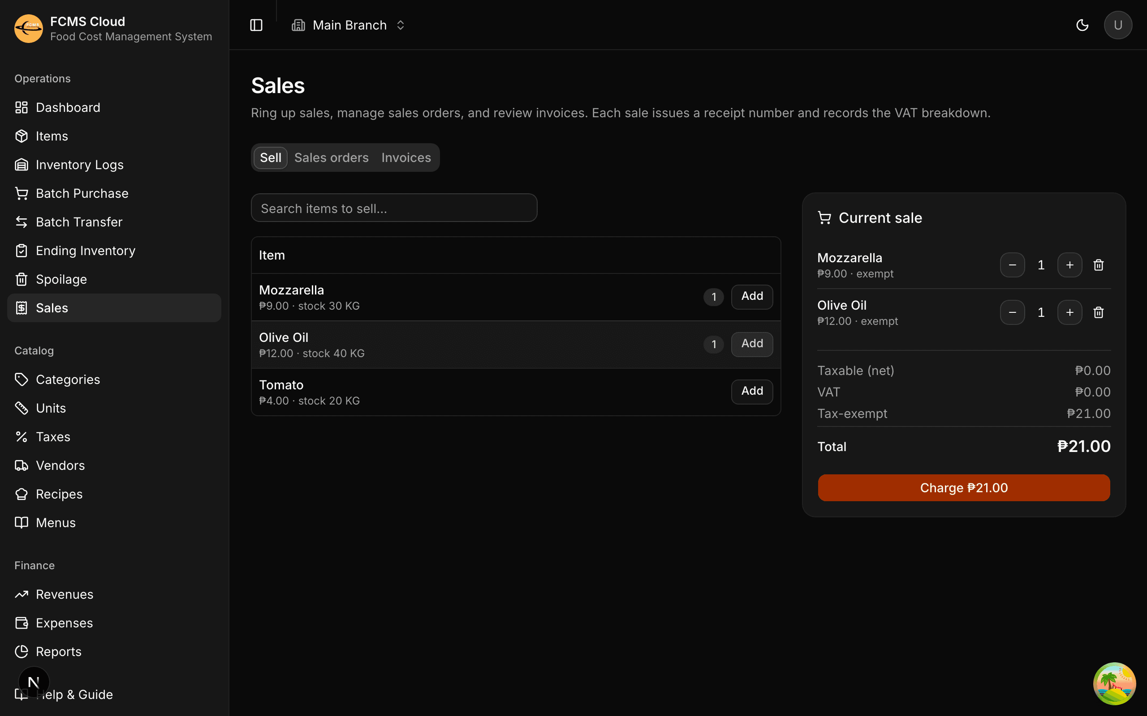This screenshot has width=1147, height=716.
Task: Select the Sell tab
Action: [271, 158]
